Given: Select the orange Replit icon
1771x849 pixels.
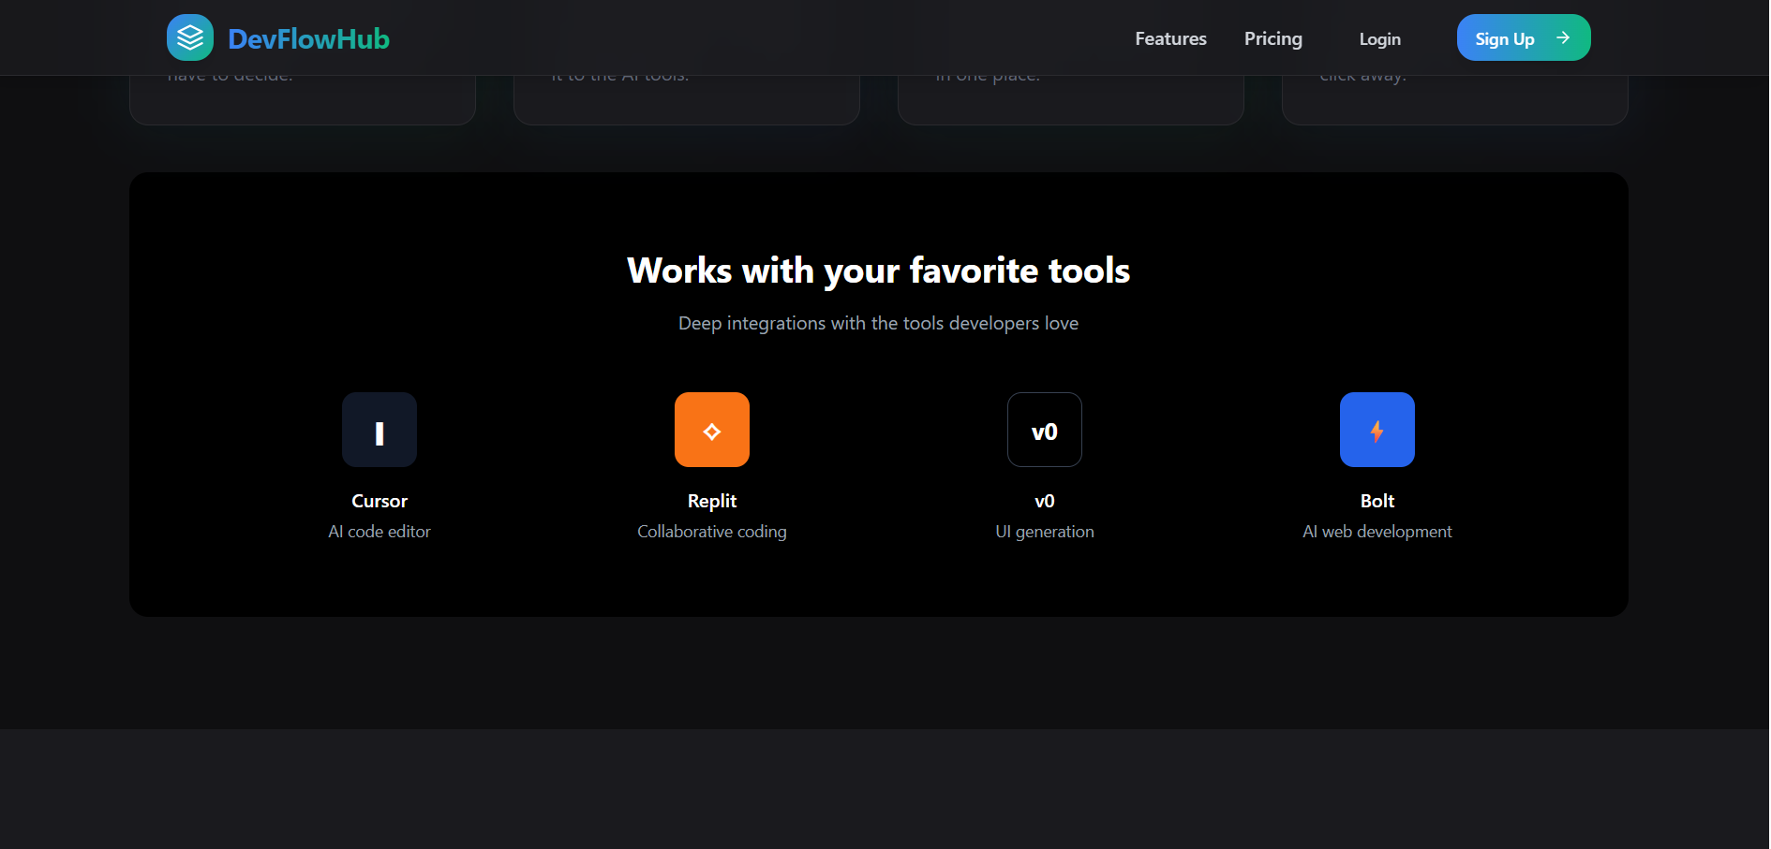Looking at the screenshot, I should pyautogui.click(x=712, y=430).
